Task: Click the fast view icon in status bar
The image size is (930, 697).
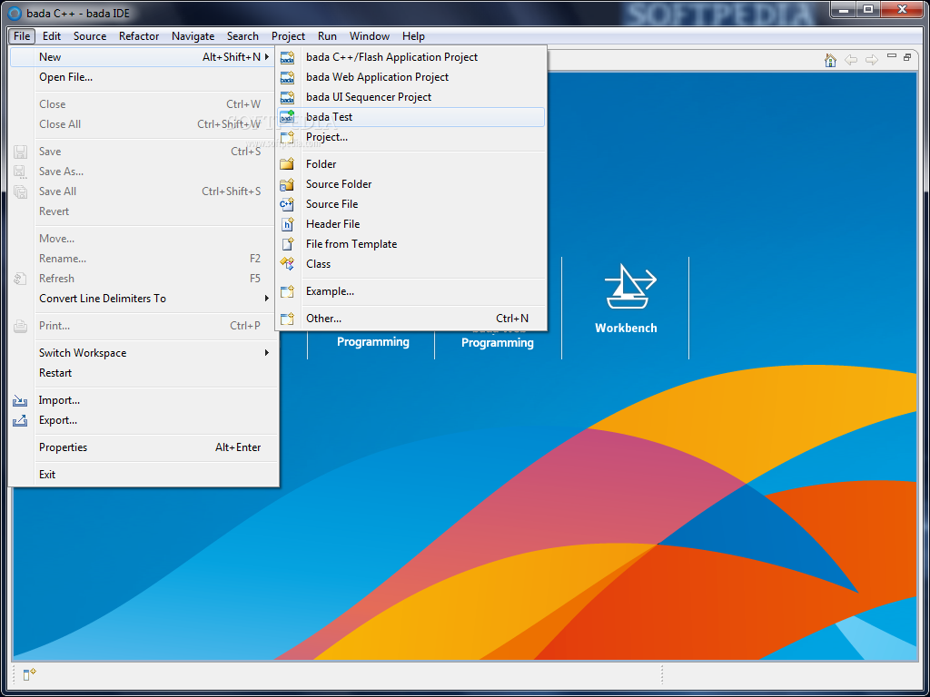Action: [30, 674]
